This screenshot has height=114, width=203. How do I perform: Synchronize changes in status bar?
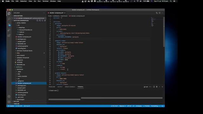coord(19,106)
